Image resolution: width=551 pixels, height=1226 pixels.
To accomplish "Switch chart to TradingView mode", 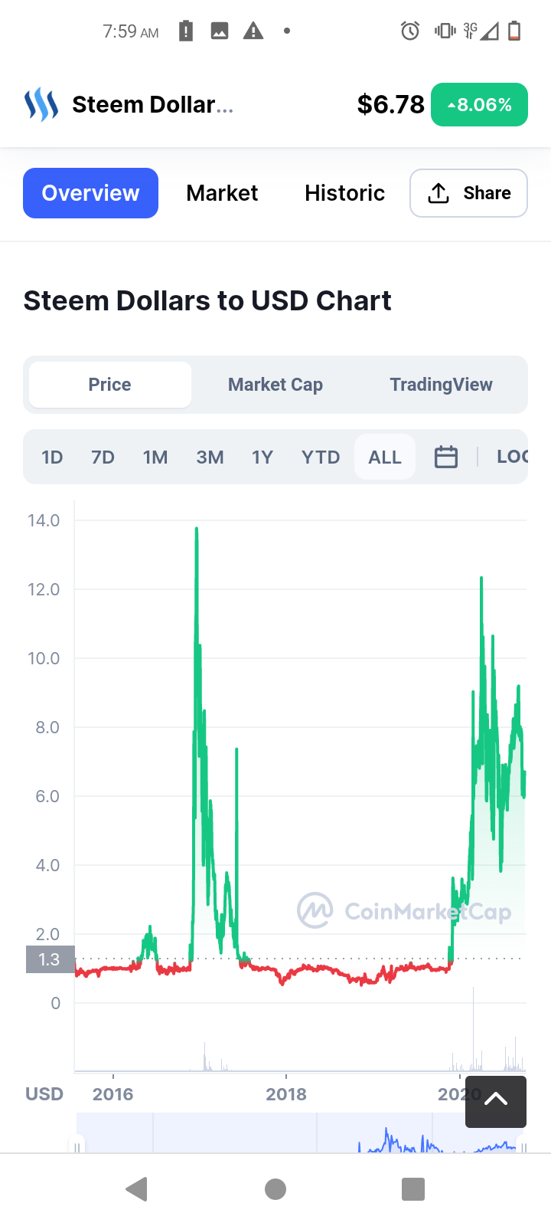I will pos(441,385).
